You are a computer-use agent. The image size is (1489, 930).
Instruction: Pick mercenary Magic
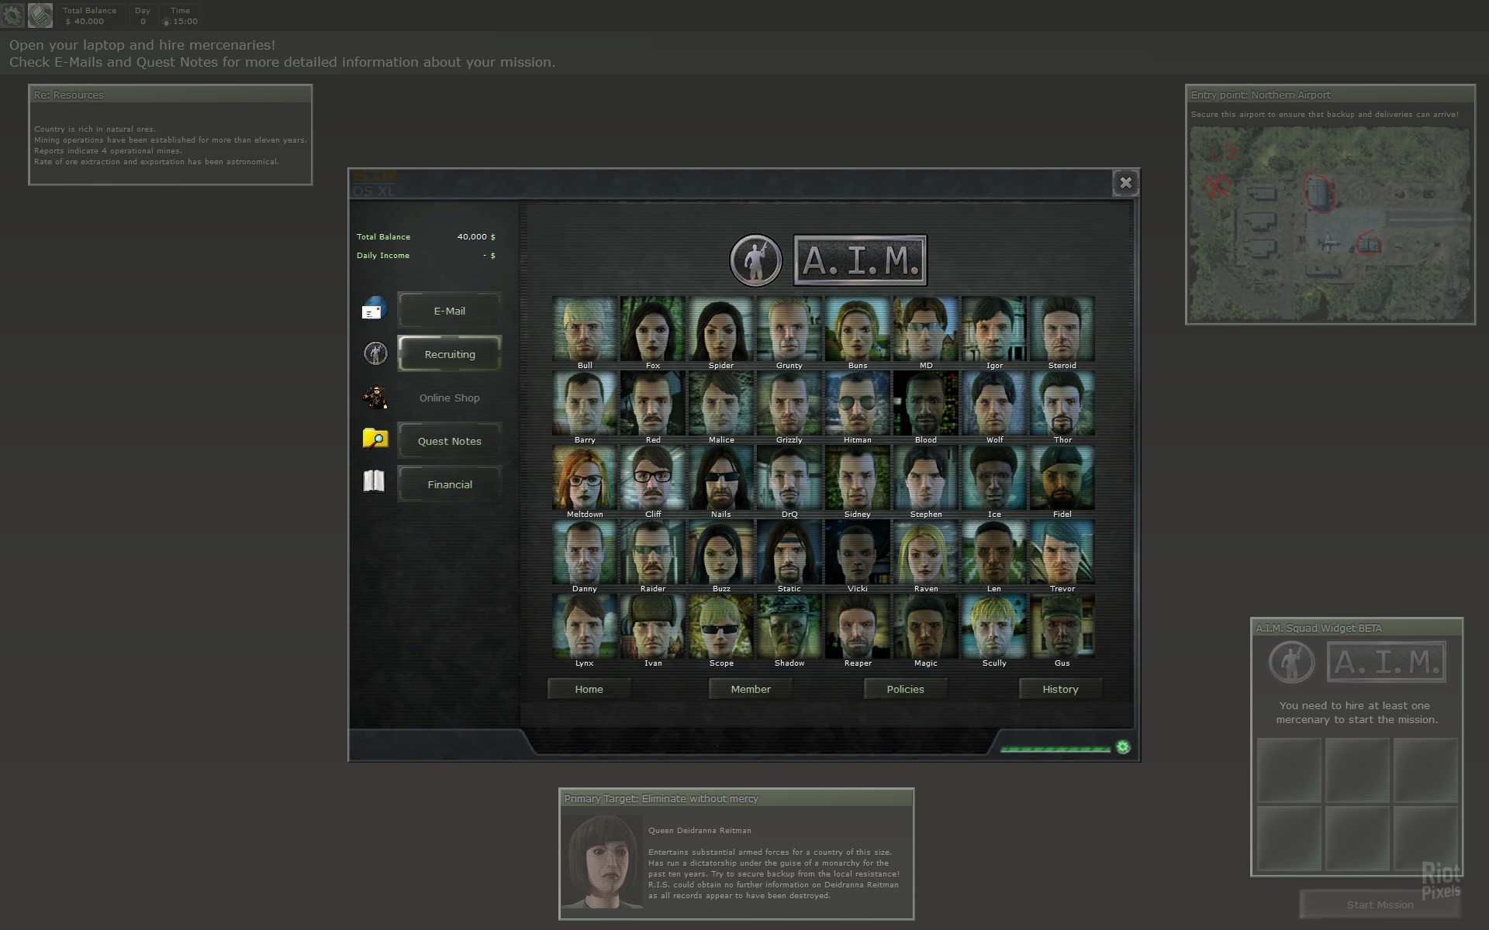pos(926,626)
